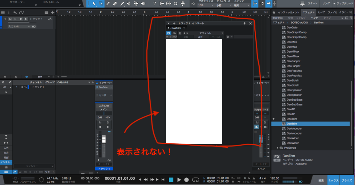Expand the PreSonus vendor folder
Viewport: 355px width, 185px height.
tap(278, 148)
